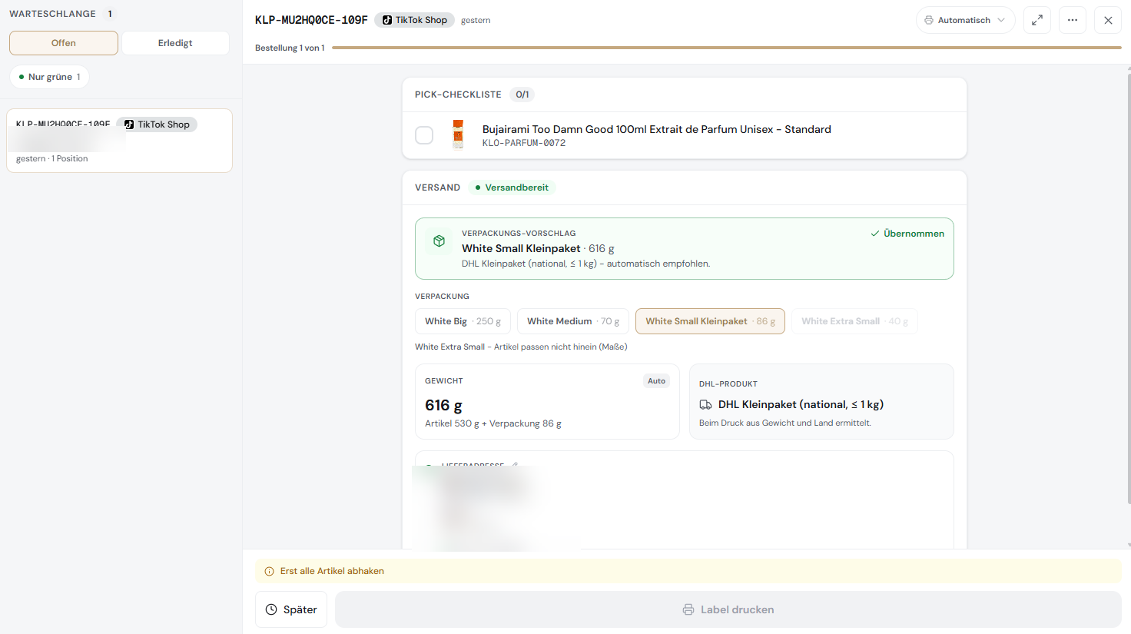Image resolution: width=1131 pixels, height=634 pixels.
Task: Click the gestern timestamp in the header
Action: pos(476,20)
